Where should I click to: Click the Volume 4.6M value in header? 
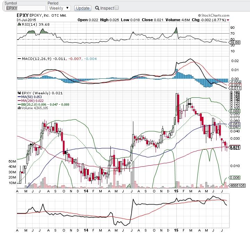tap(178, 20)
